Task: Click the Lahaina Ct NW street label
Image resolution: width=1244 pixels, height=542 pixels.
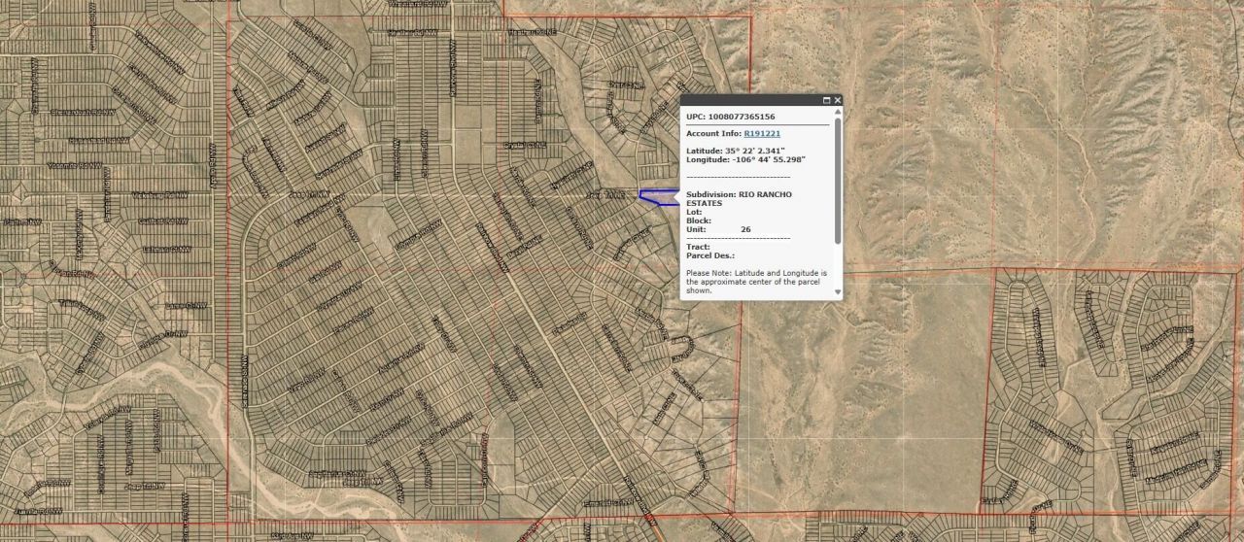Action: point(161,249)
